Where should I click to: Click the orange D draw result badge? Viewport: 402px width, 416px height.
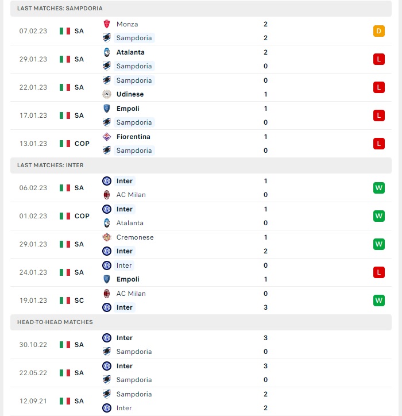coord(378,31)
